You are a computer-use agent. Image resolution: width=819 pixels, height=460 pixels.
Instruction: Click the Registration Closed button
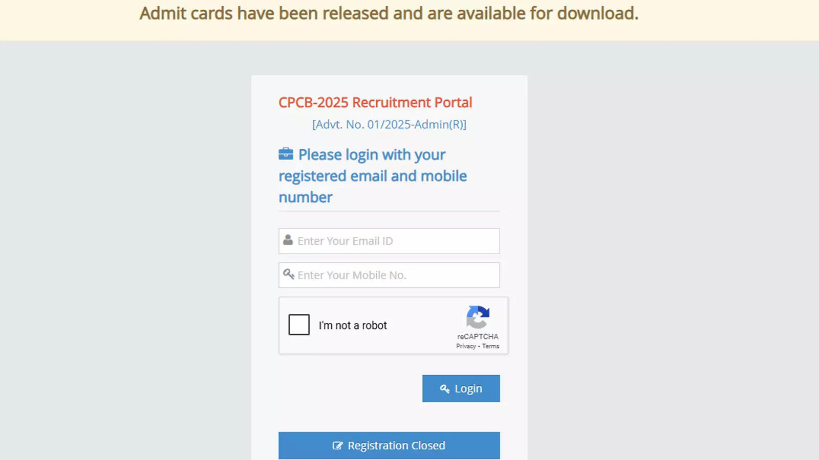[389, 445]
